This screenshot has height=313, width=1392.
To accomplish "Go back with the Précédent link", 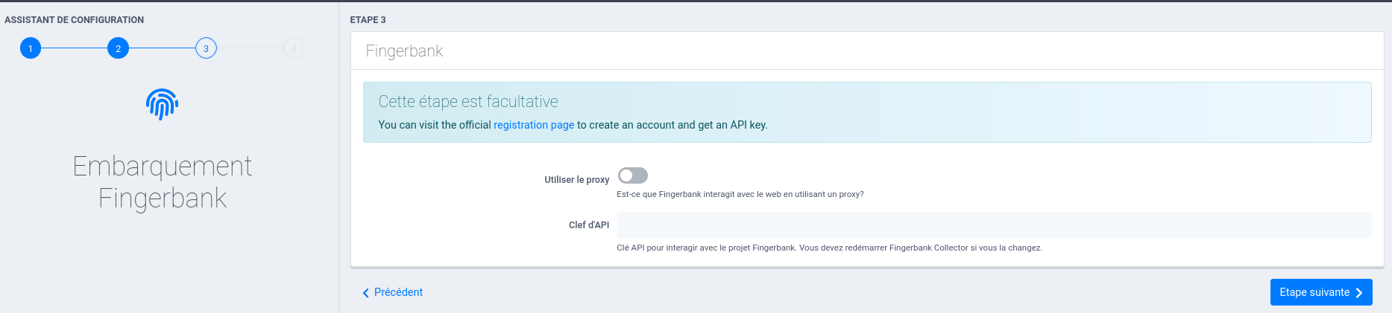I will [x=392, y=292].
